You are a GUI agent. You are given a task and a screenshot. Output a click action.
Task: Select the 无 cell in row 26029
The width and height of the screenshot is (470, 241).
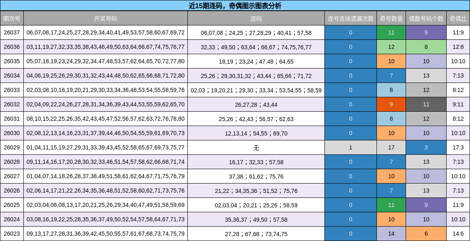[256, 147]
